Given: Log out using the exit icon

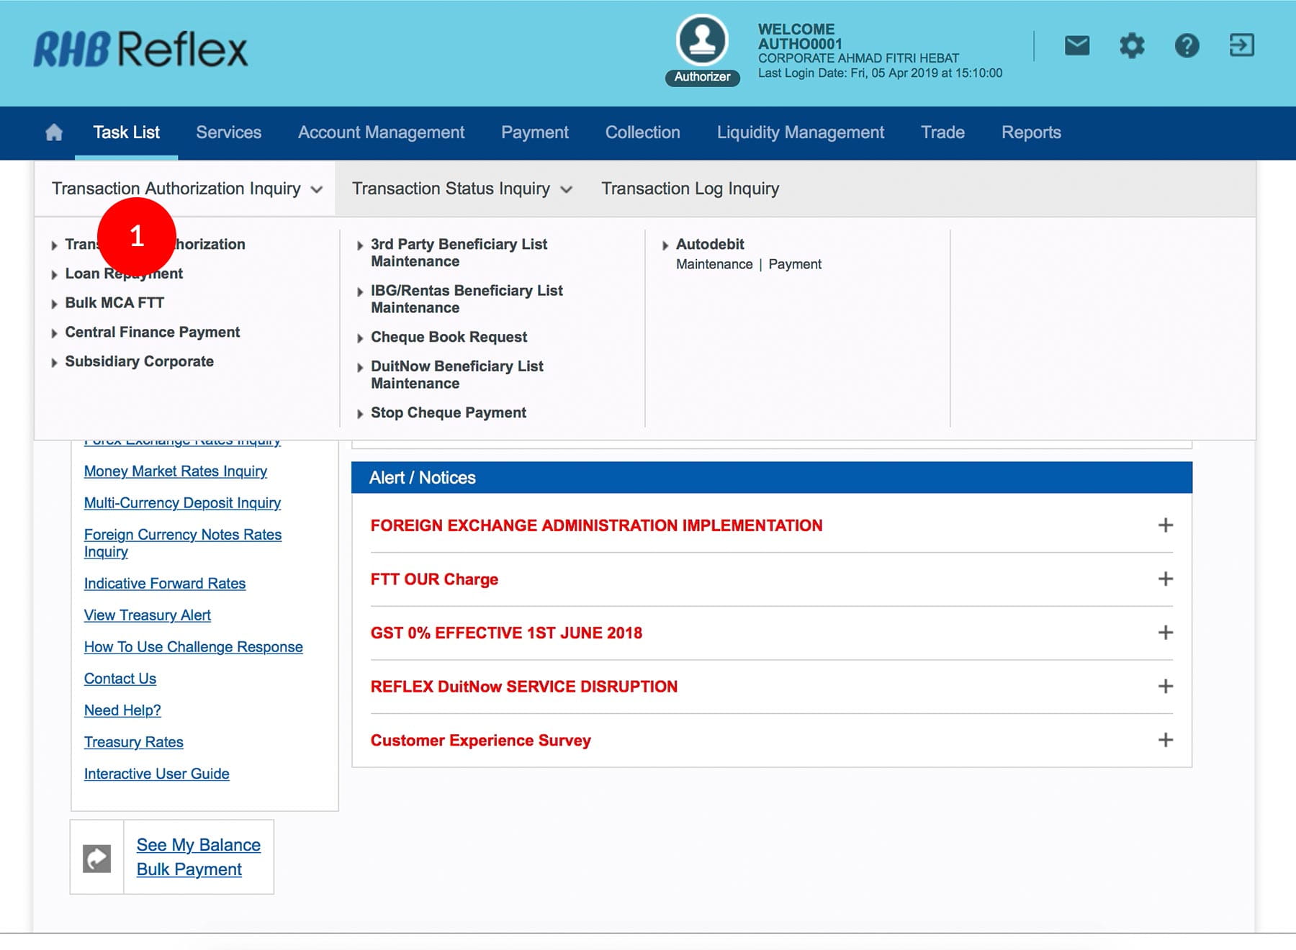Looking at the screenshot, I should tap(1241, 46).
